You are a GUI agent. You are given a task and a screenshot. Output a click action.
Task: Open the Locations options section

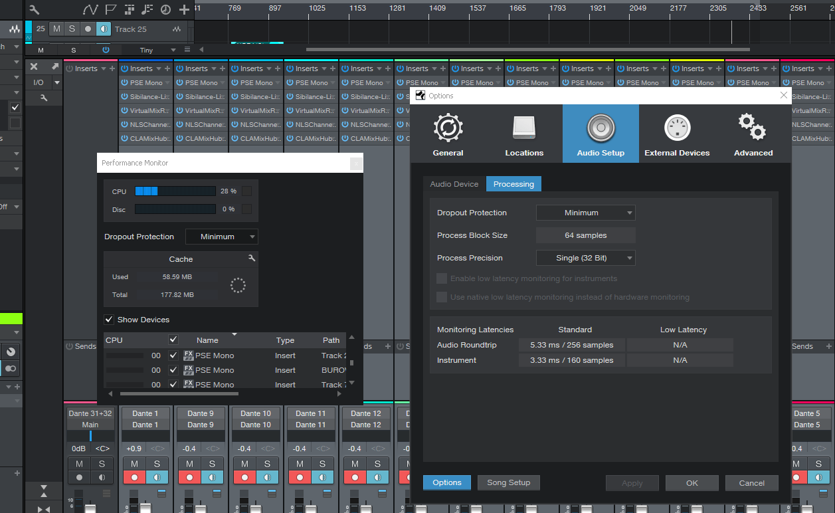pos(524,134)
